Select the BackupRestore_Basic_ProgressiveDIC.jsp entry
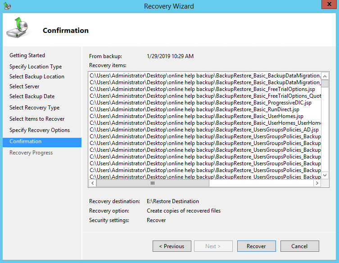Viewport: 339px width, 263px height. pos(200,103)
